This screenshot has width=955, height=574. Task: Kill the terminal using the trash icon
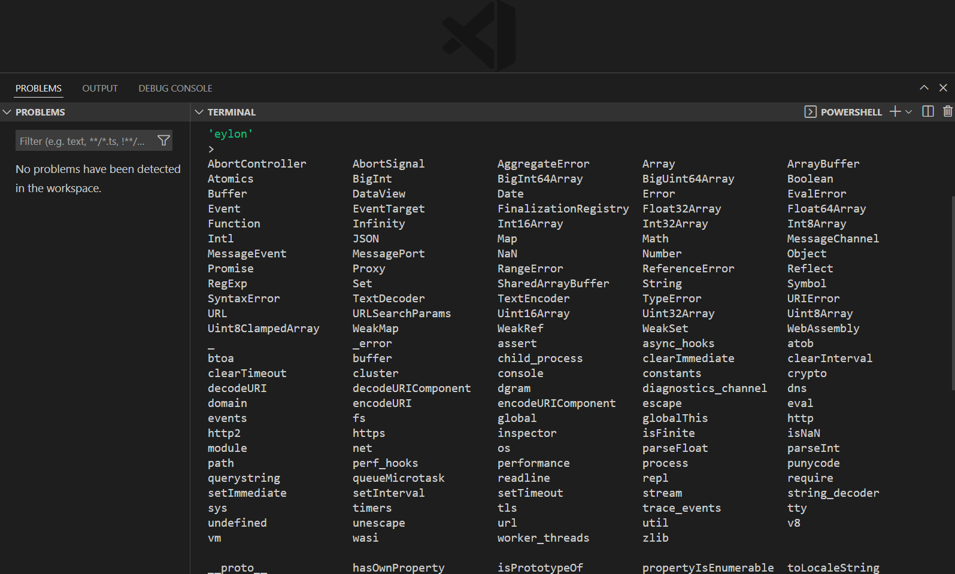click(x=947, y=112)
